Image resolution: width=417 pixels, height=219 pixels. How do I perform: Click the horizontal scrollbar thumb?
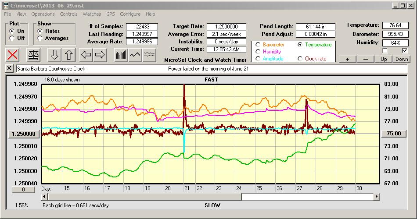145,197
